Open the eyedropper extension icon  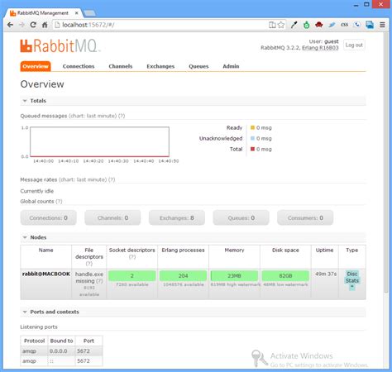point(294,25)
